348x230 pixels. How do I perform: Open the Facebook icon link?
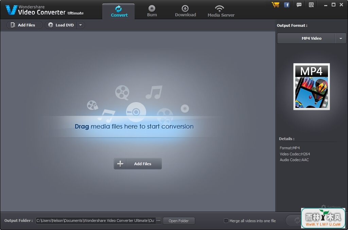point(287,5)
